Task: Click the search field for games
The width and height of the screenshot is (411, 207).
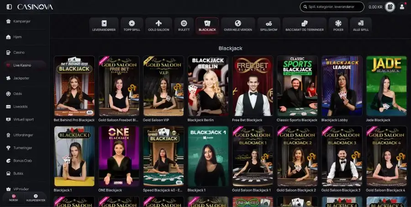Action: pos(332,7)
